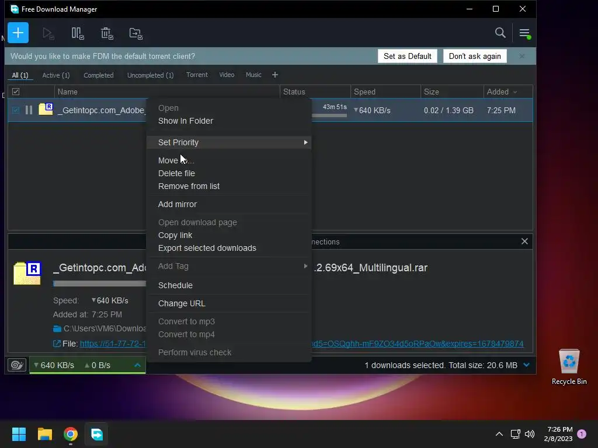
Task: Click the Speed column header
Action: click(x=385, y=92)
